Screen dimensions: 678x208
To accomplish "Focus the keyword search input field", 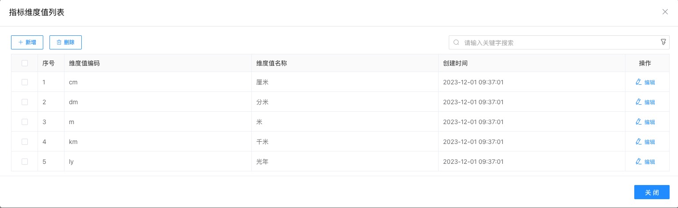I will tap(557, 42).
